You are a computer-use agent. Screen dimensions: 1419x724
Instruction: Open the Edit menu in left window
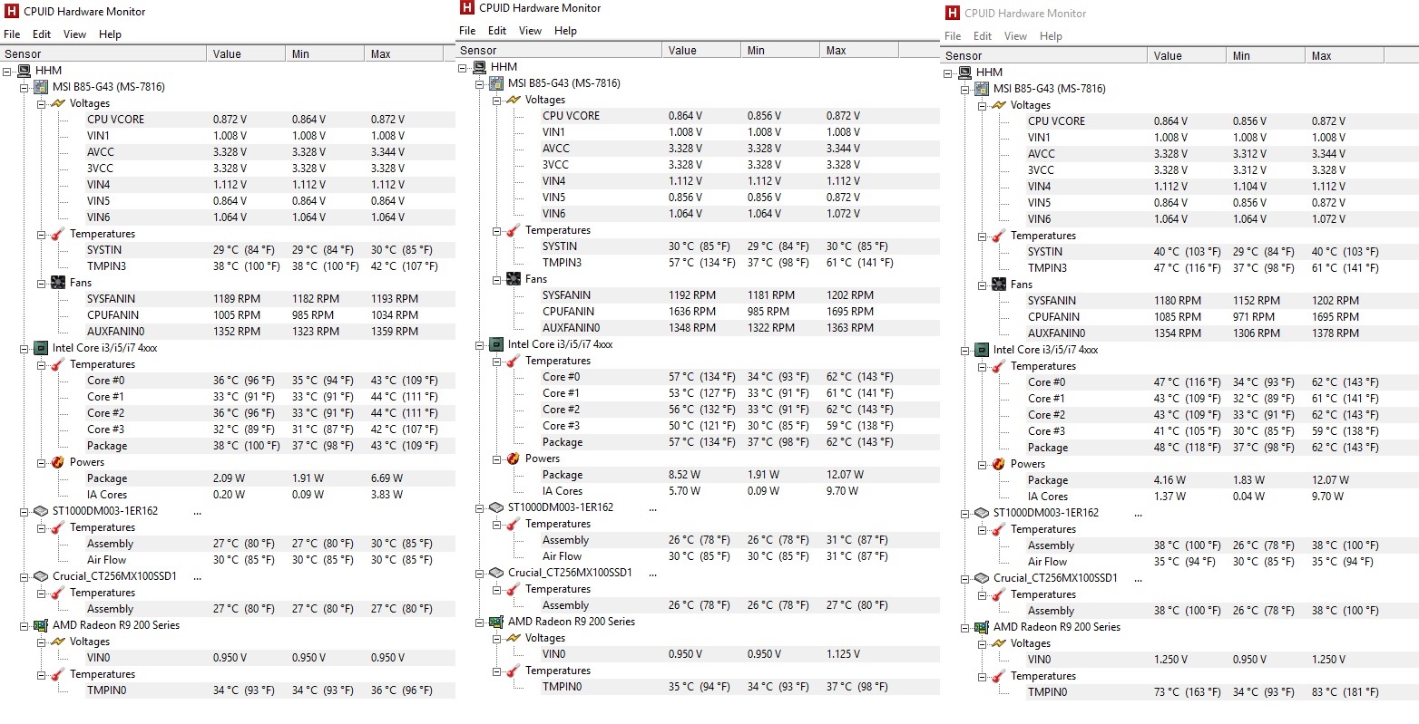click(x=42, y=34)
